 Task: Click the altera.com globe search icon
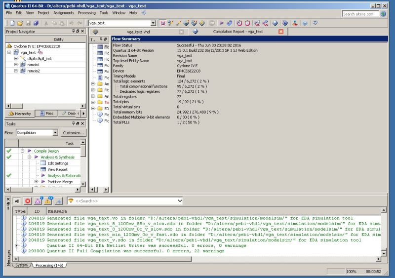(383, 14)
